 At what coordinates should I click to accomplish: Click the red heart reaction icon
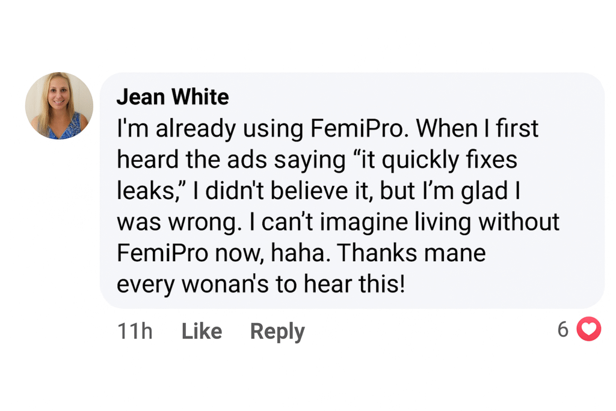(x=588, y=329)
